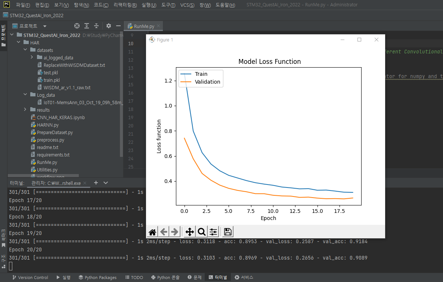Select HARNN.py in the project tree
443x282 pixels.
point(48,125)
